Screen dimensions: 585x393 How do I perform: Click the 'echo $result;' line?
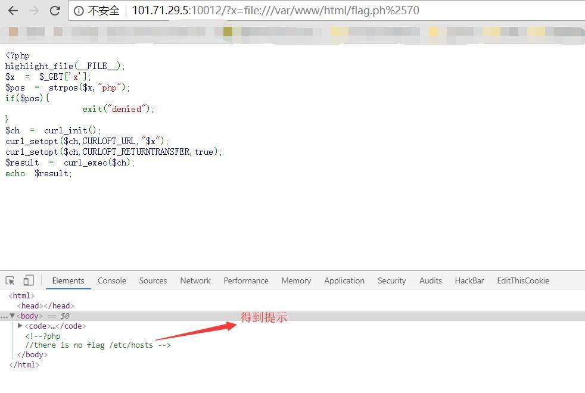coord(39,173)
